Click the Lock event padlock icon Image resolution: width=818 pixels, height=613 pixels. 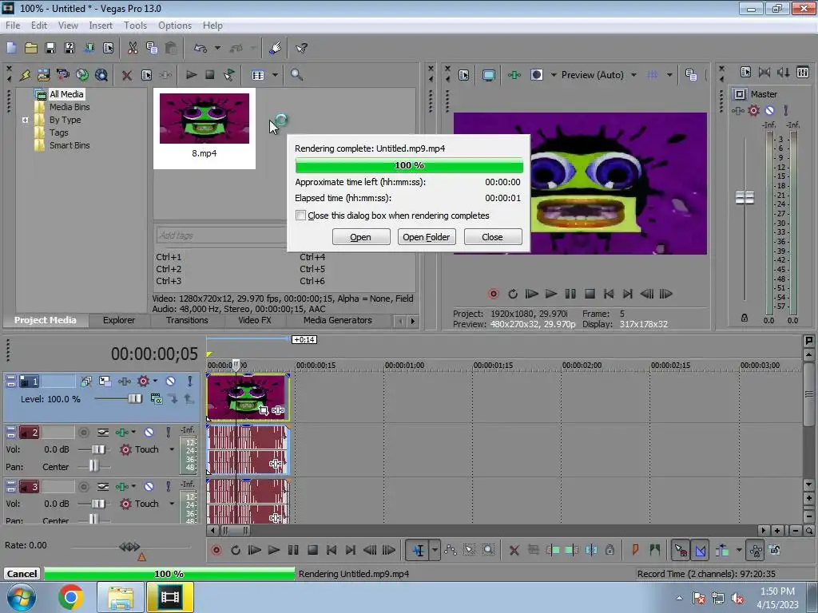(x=610, y=550)
